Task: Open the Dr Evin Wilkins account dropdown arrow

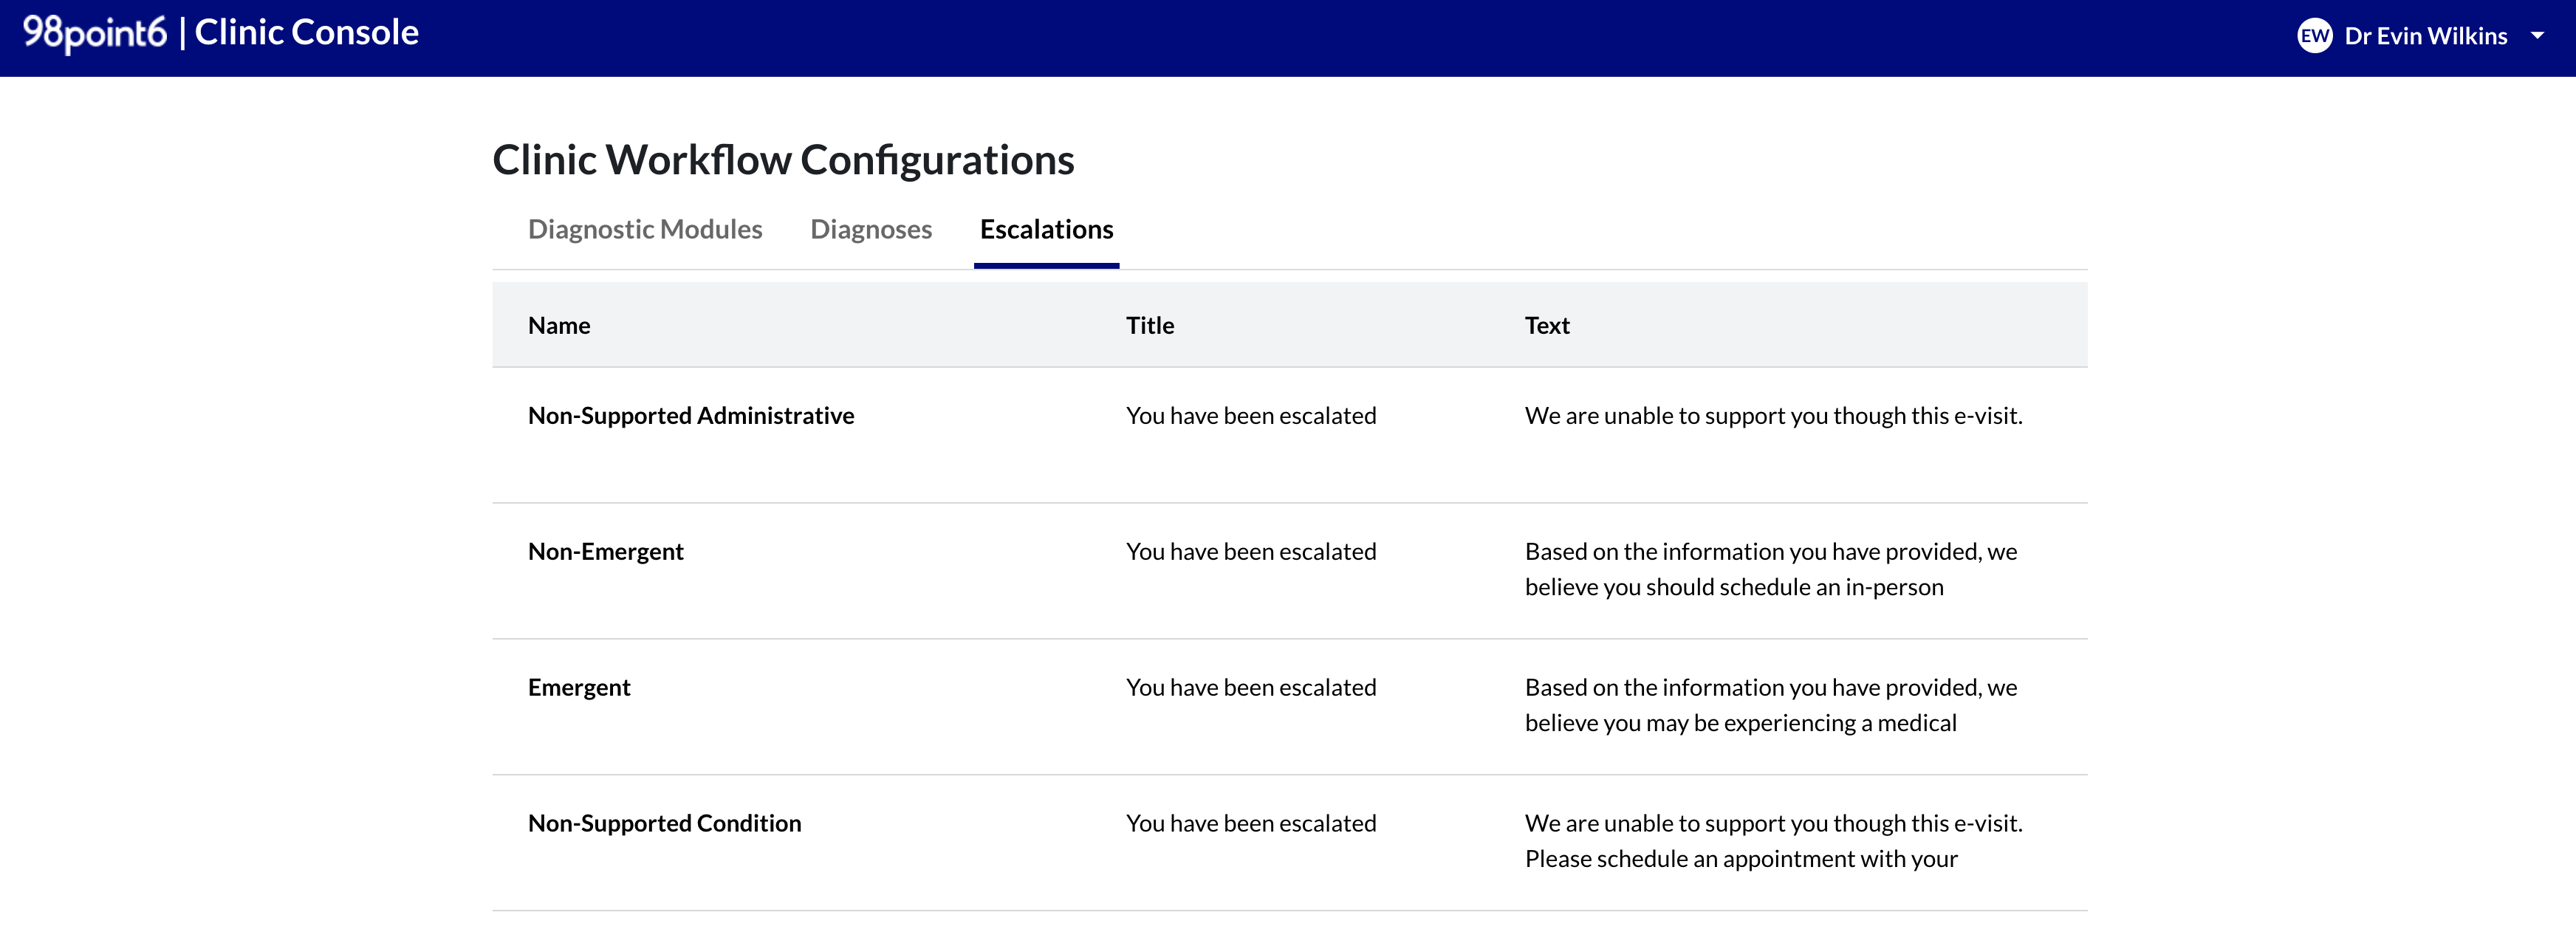Action: 2537,36
